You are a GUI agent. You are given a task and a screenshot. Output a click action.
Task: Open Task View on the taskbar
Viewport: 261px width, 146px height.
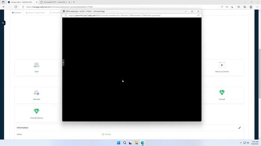130,143
